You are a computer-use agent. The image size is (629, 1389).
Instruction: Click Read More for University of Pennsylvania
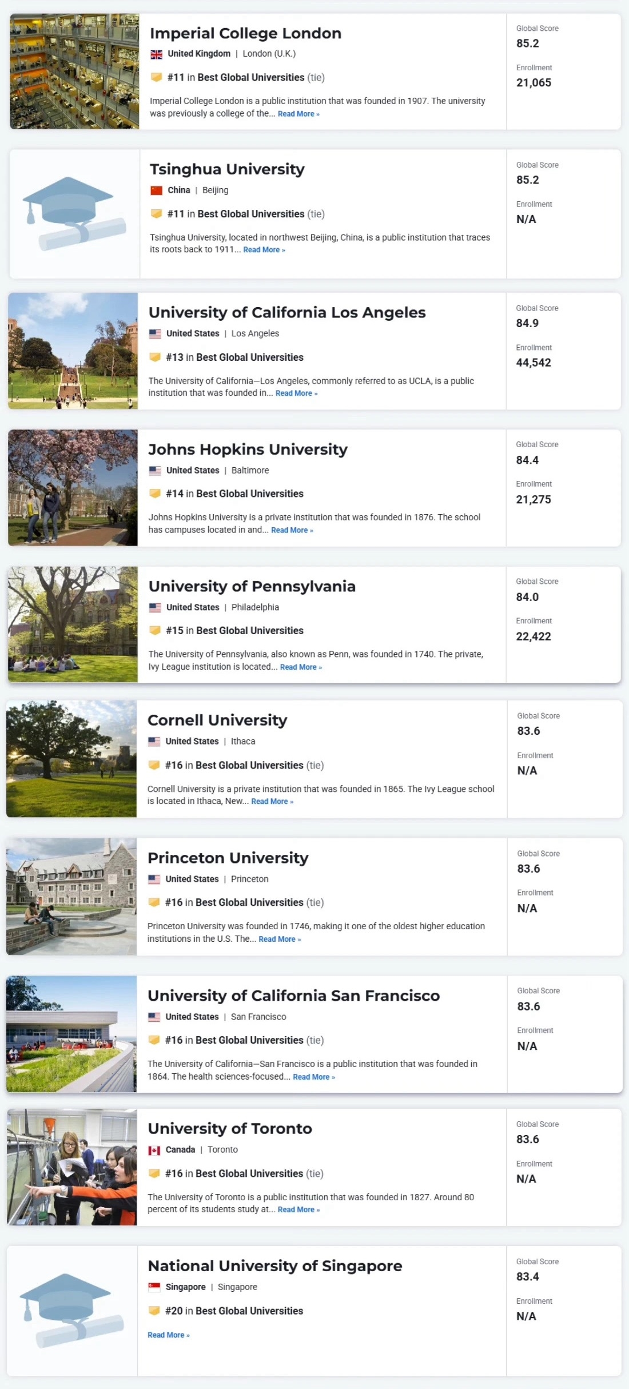tap(301, 667)
